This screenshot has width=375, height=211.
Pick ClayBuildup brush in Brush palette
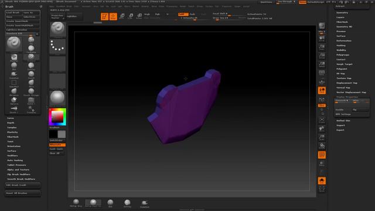click(31, 49)
